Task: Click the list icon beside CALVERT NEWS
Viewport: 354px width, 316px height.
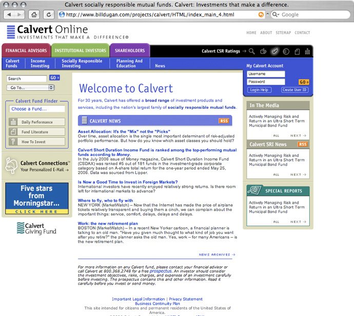Action: (x=84, y=121)
